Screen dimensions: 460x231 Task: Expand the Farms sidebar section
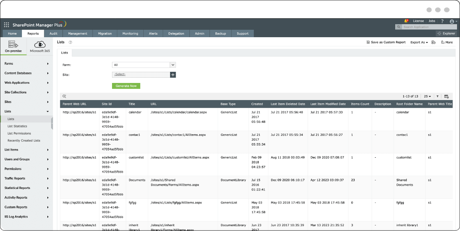pos(26,64)
